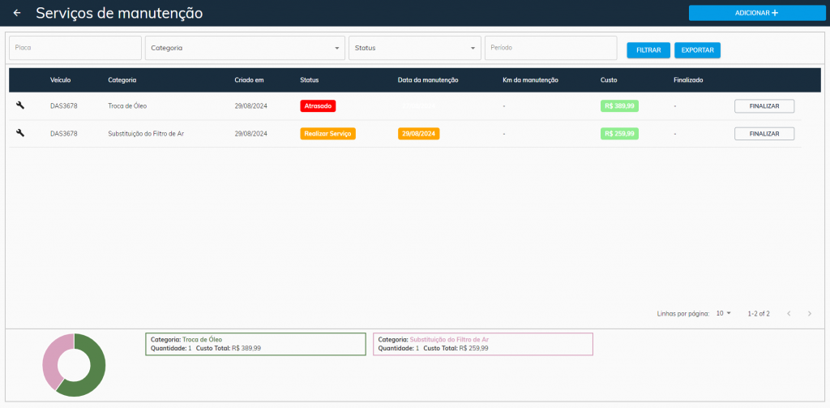830x408 pixels.
Task: Click the pink Substituição do Filtro de Ar summary card
Action: tap(483, 344)
